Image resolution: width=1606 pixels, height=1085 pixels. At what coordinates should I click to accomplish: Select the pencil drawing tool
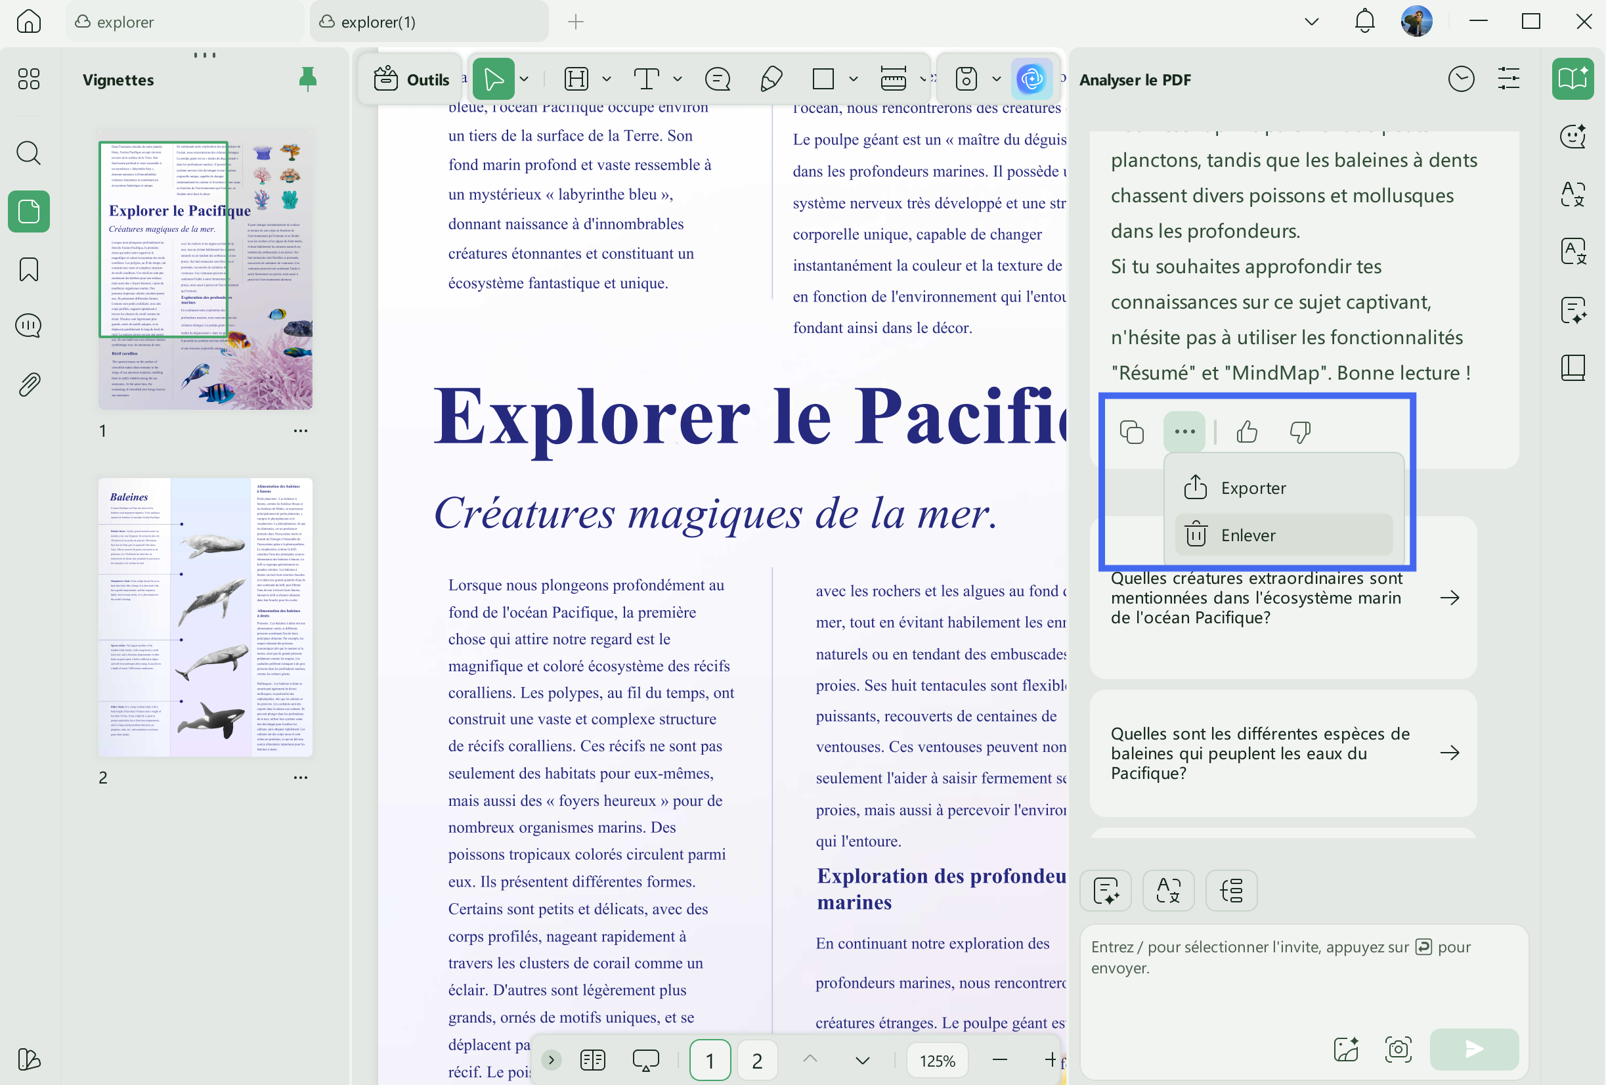click(x=771, y=79)
